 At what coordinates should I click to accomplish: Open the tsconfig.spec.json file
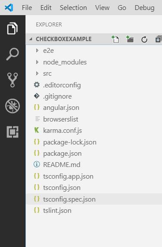pyautogui.click(x=69, y=199)
